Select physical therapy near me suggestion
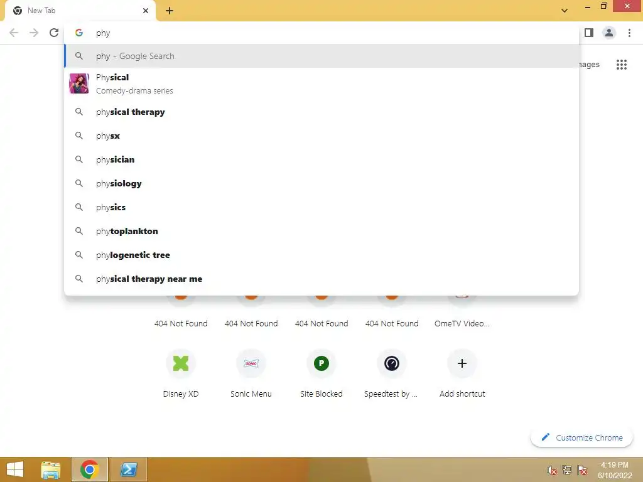 (x=321, y=279)
